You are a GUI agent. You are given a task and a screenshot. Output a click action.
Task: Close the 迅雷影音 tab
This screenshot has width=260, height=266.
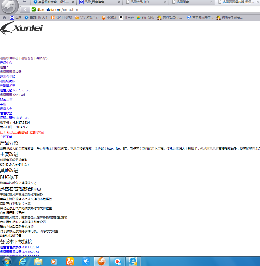click(x=211, y=2)
